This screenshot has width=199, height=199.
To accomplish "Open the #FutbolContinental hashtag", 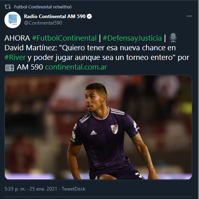I will [x=64, y=38].
